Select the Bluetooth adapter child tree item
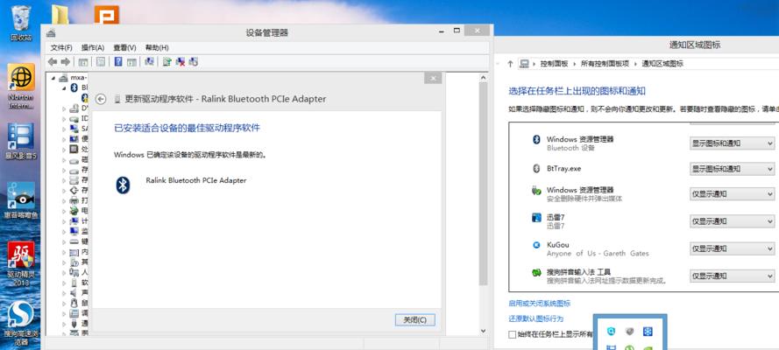The width and height of the screenshot is (779, 350). coord(85,97)
